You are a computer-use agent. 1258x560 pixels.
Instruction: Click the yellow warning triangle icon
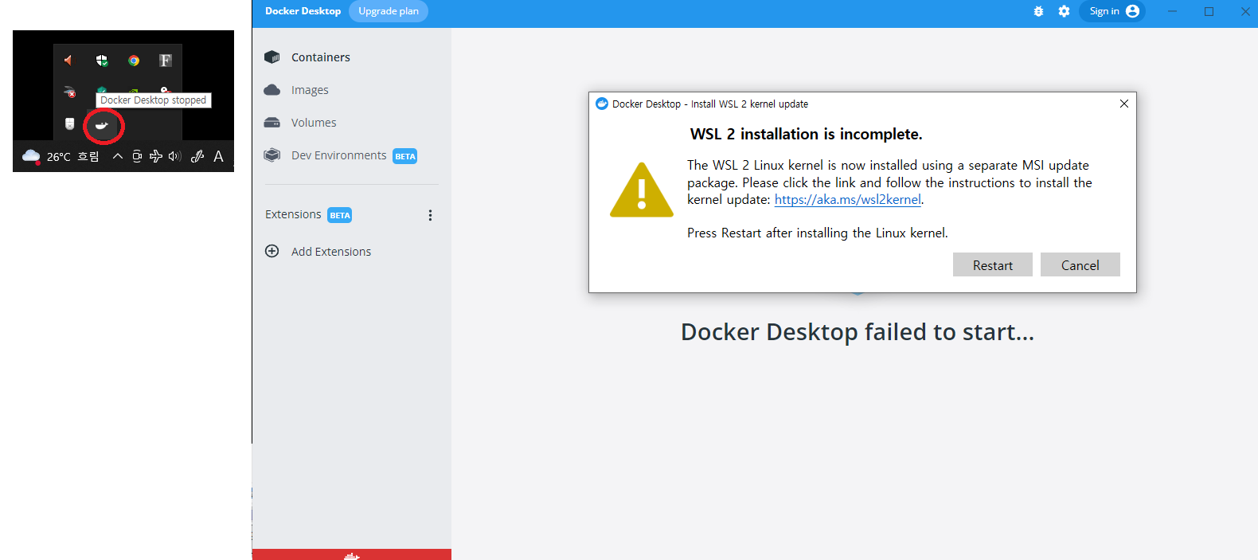click(x=642, y=190)
